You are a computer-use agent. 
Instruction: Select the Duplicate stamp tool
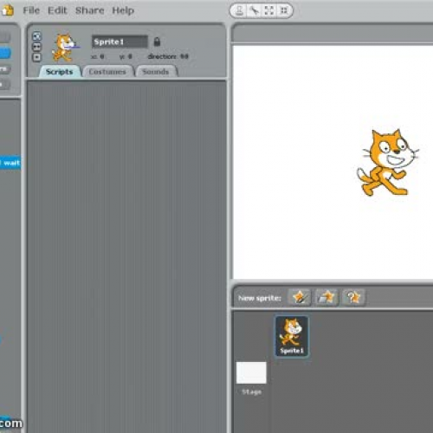coord(239,10)
